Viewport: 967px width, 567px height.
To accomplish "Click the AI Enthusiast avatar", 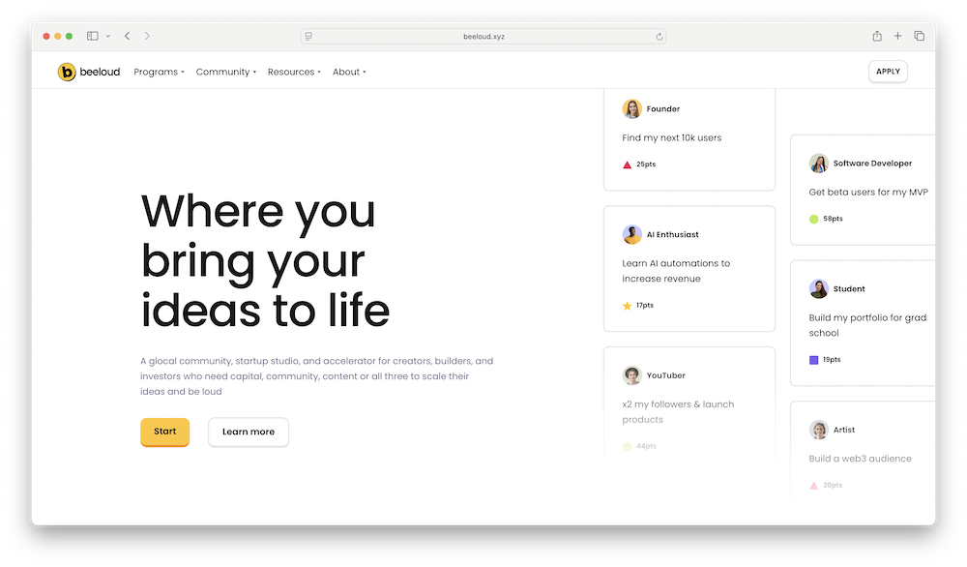I will [x=632, y=234].
